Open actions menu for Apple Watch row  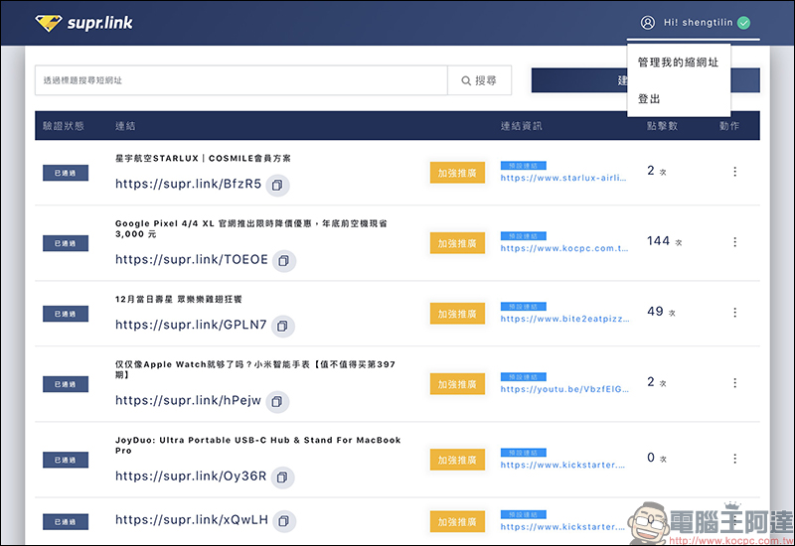734,383
